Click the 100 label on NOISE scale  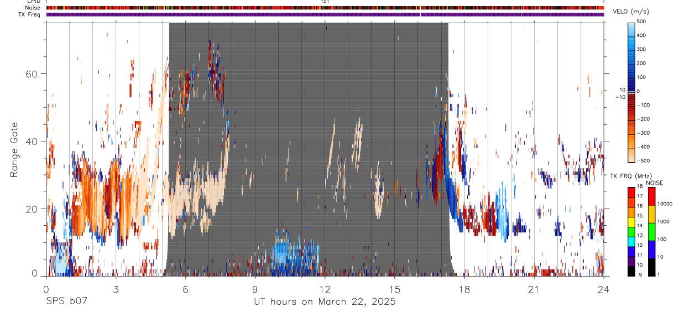point(662,239)
